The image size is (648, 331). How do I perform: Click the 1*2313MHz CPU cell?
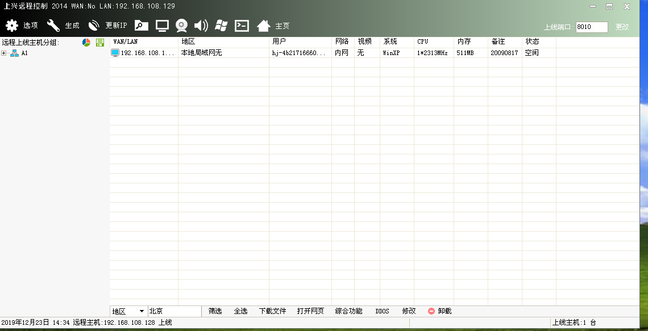(432, 53)
